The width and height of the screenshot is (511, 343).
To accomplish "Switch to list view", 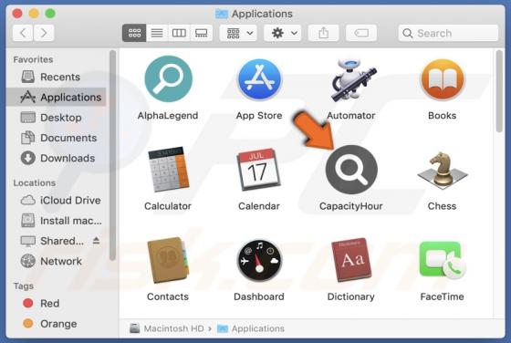I will pyautogui.click(x=157, y=33).
